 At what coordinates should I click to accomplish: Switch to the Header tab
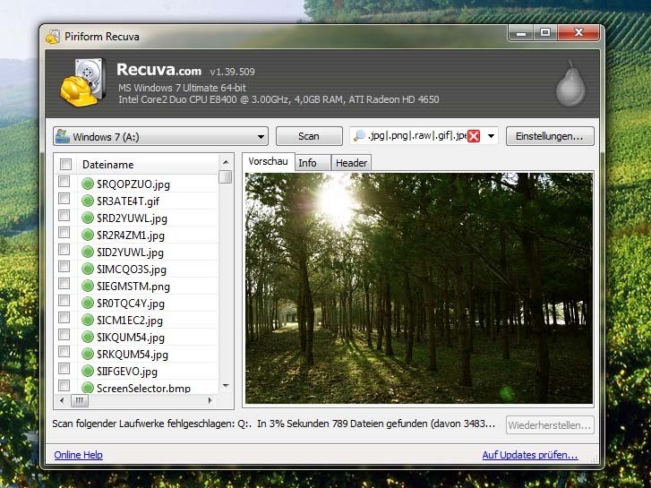(351, 163)
